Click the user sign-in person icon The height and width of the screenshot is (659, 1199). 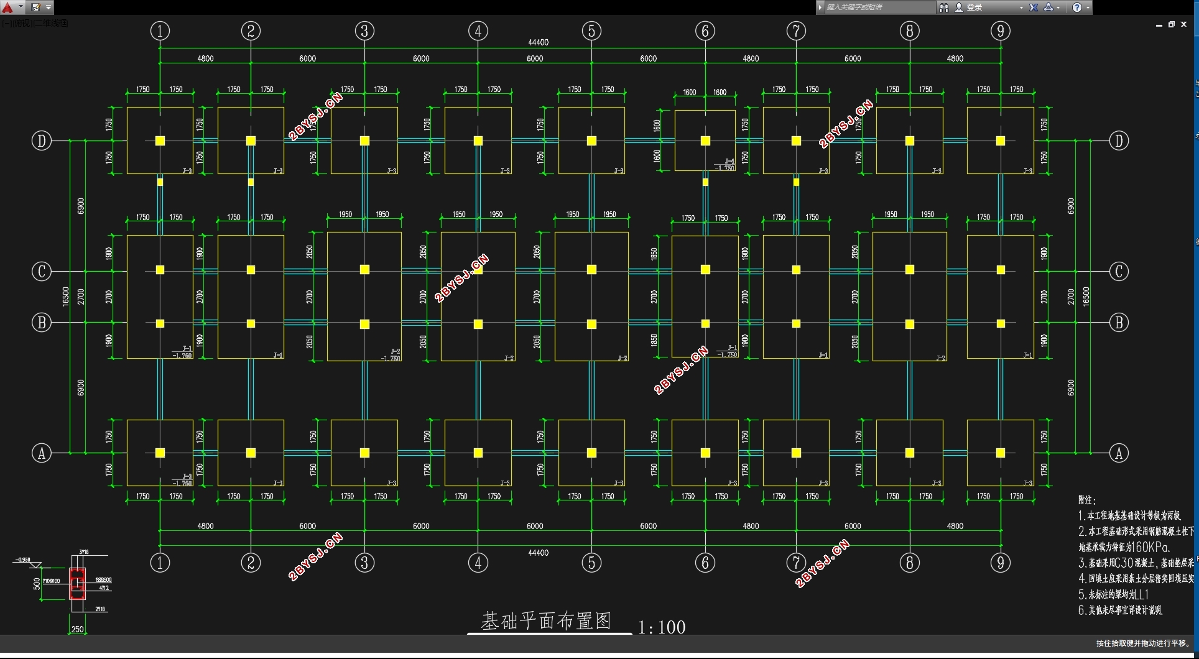pyautogui.click(x=959, y=7)
